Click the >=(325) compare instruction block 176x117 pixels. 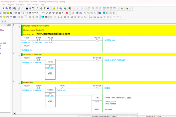pyautogui.click(x=50, y=90)
